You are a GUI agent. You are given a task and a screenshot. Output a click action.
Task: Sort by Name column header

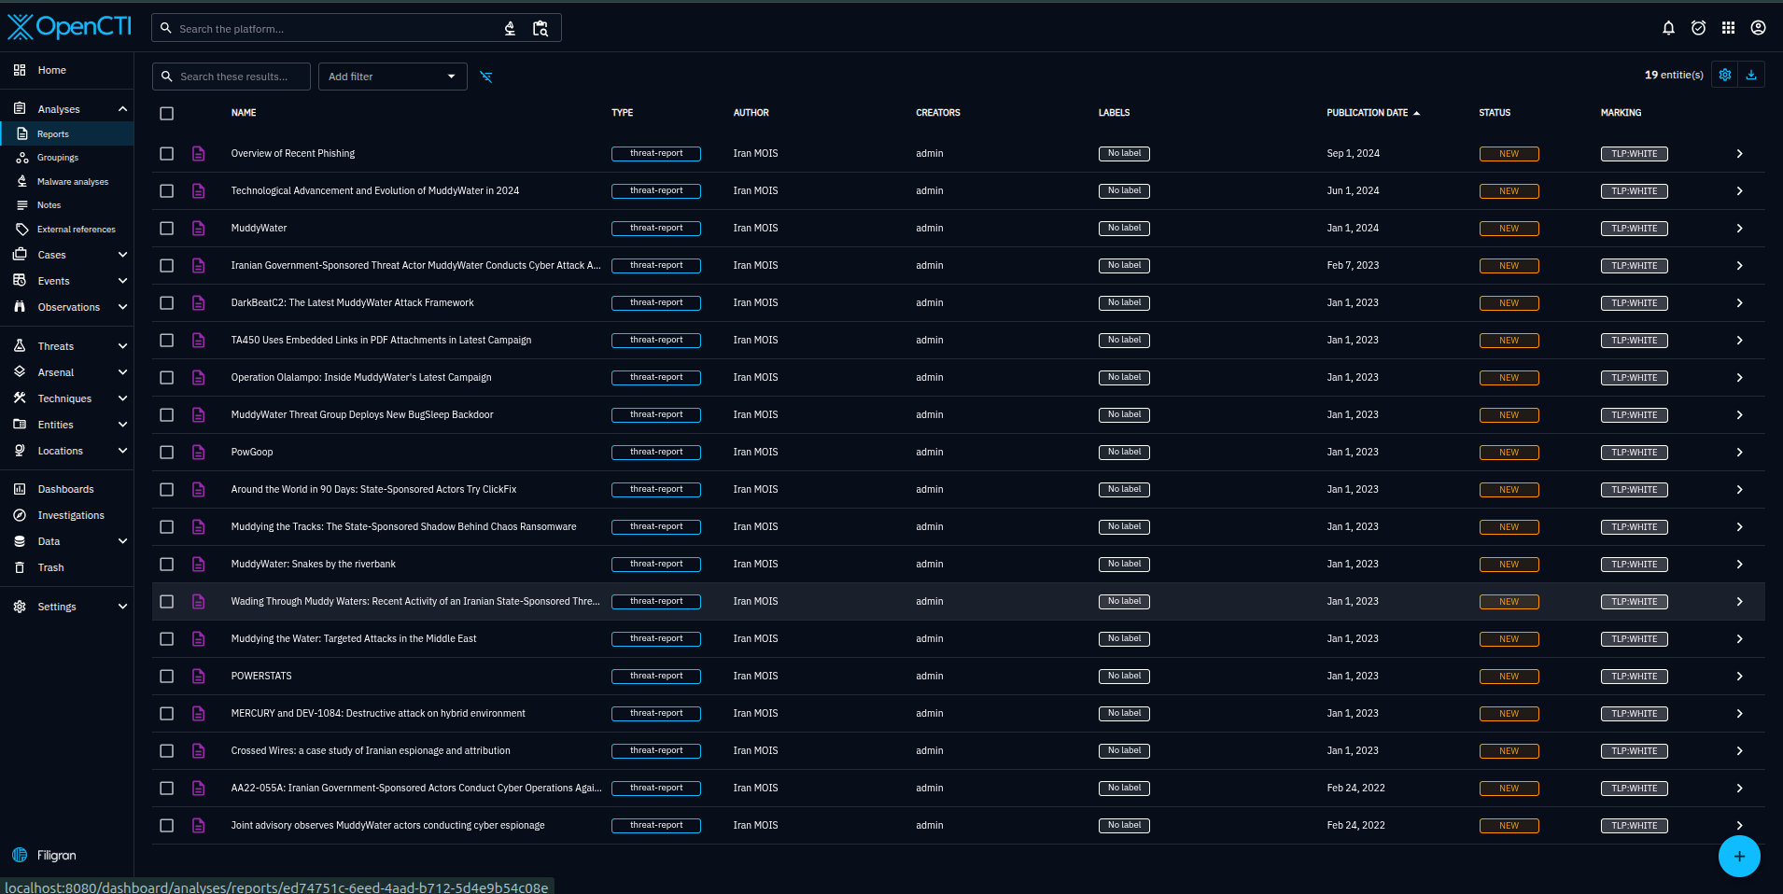(244, 113)
